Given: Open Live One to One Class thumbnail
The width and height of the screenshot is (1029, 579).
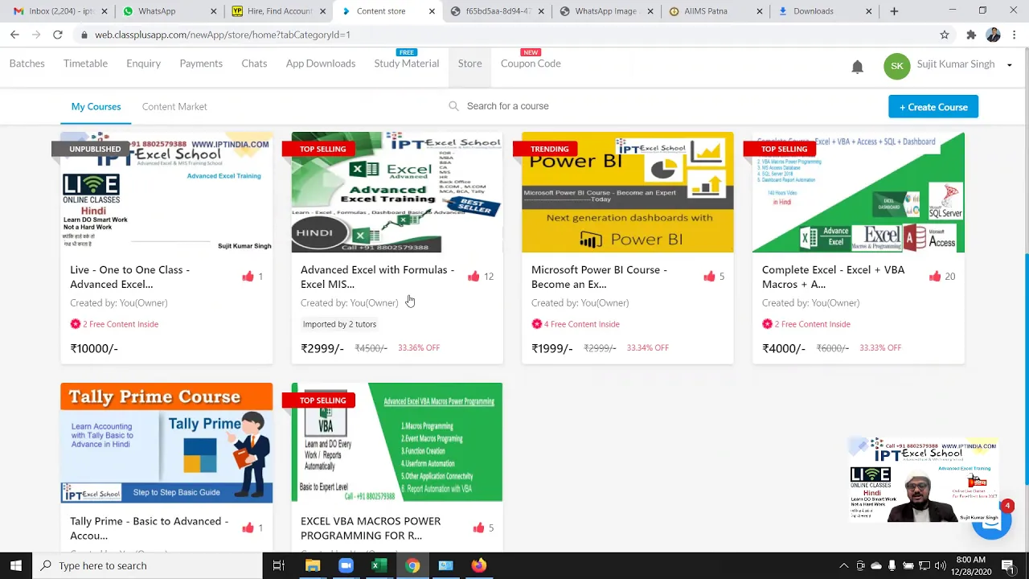Looking at the screenshot, I should 166,192.
